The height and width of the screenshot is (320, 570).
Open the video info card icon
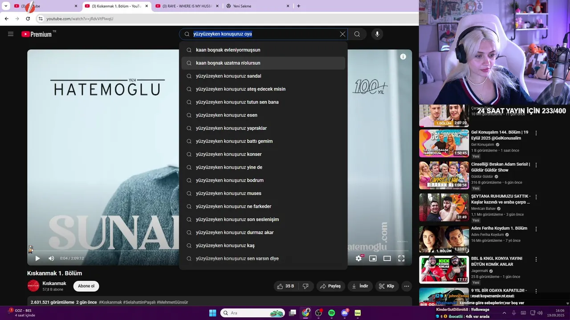(x=403, y=56)
